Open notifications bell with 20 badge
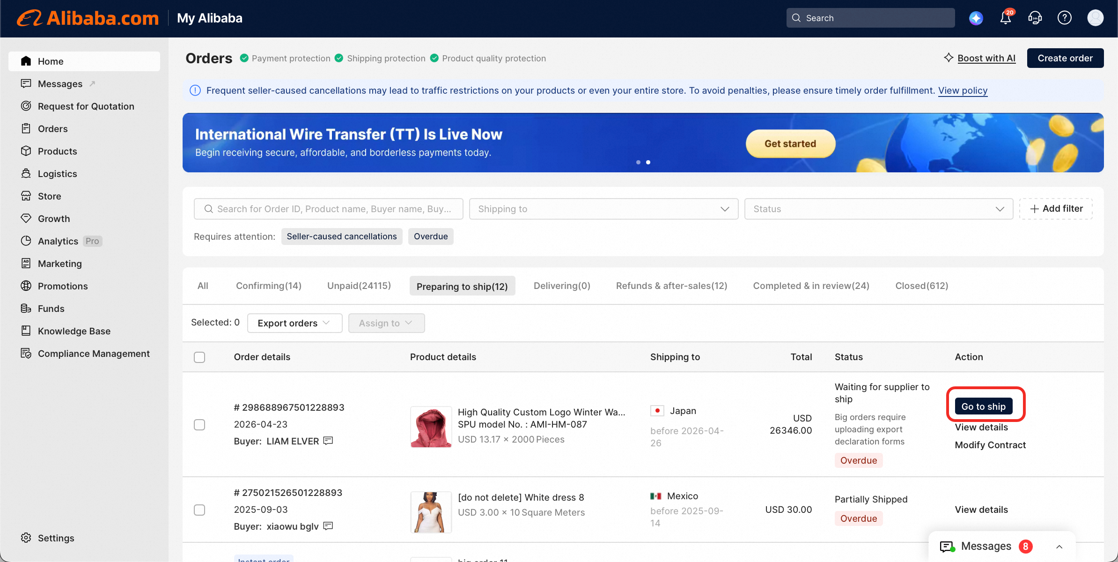The height and width of the screenshot is (562, 1118). 1006,18
